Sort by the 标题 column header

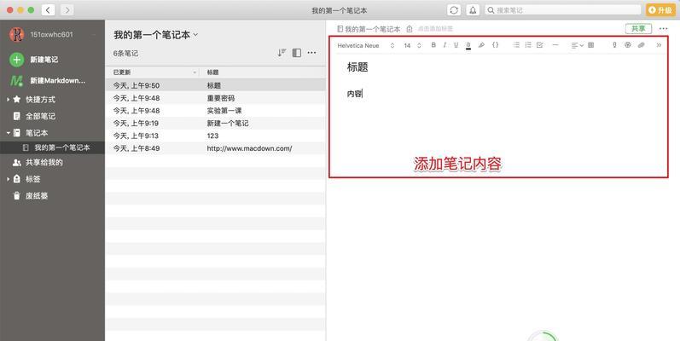[263, 72]
